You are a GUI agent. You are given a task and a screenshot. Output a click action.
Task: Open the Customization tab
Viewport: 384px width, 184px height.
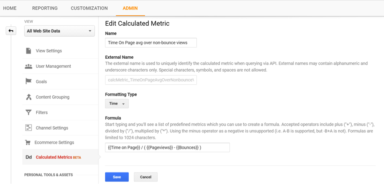[x=89, y=8]
